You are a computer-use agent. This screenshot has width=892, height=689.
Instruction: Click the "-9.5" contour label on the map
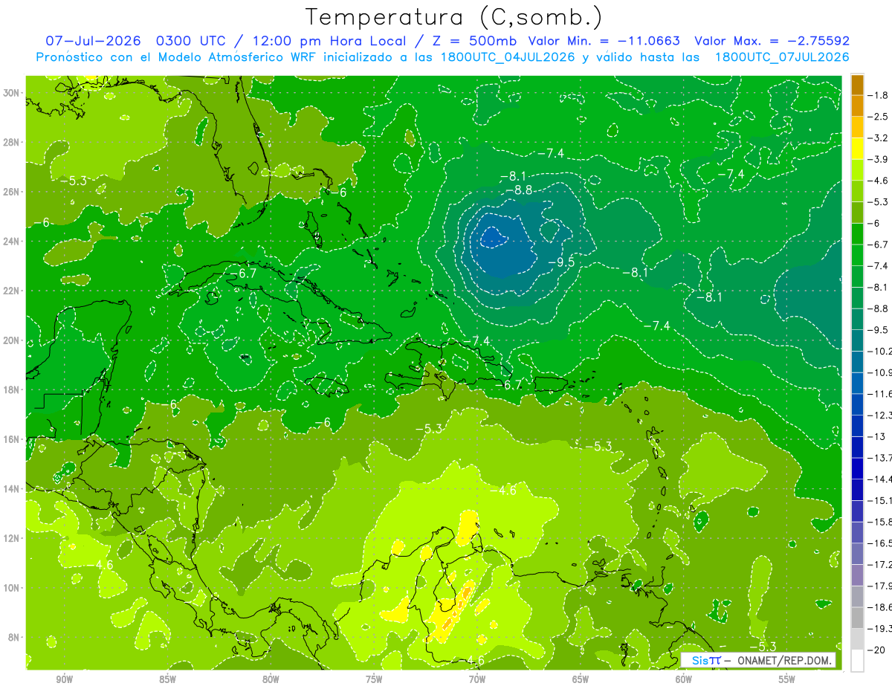(x=561, y=262)
